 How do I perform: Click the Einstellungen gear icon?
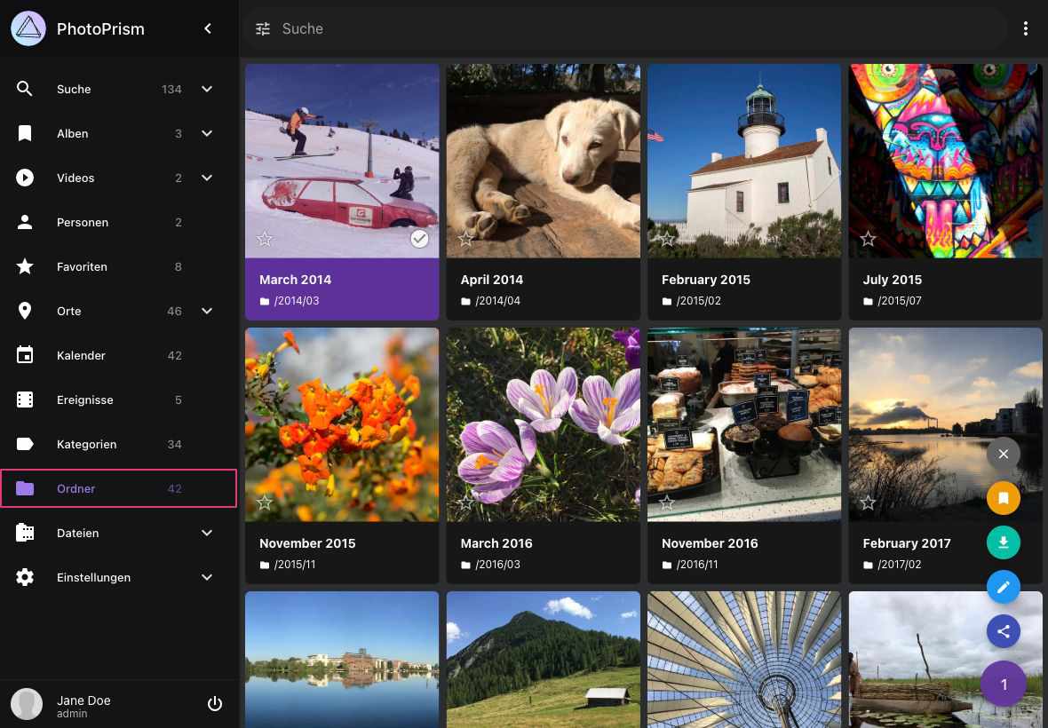click(25, 578)
